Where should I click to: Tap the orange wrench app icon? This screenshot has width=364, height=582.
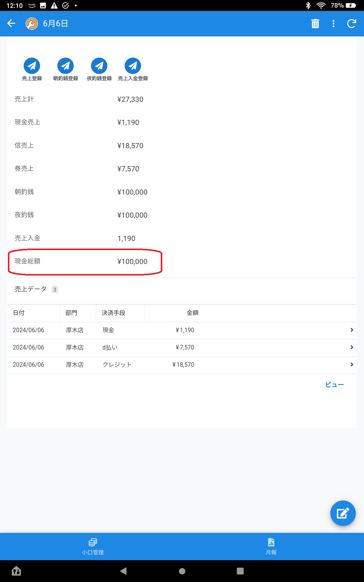[32, 23]
